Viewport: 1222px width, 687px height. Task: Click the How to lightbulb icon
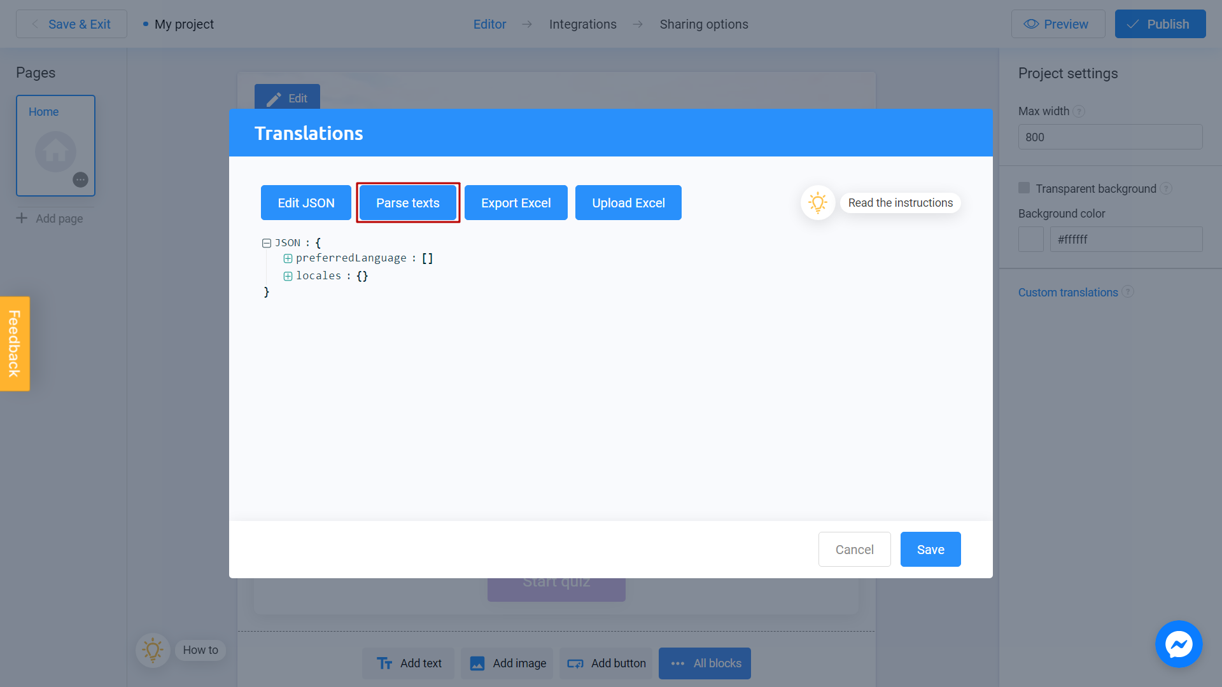click(153, 650)
